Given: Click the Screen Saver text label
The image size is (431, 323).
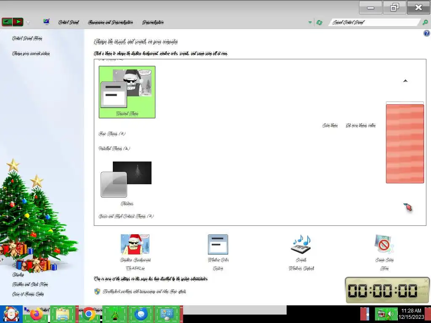Looking at the screenshot, I should (384, 260).
